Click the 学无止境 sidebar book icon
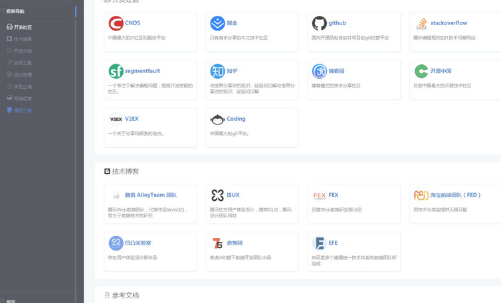This screenshot has width=501, height=303. [x=9, y=86]
